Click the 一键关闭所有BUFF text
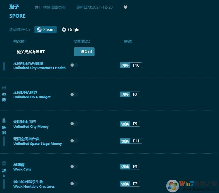219x193 pixels. click(29, 52)
